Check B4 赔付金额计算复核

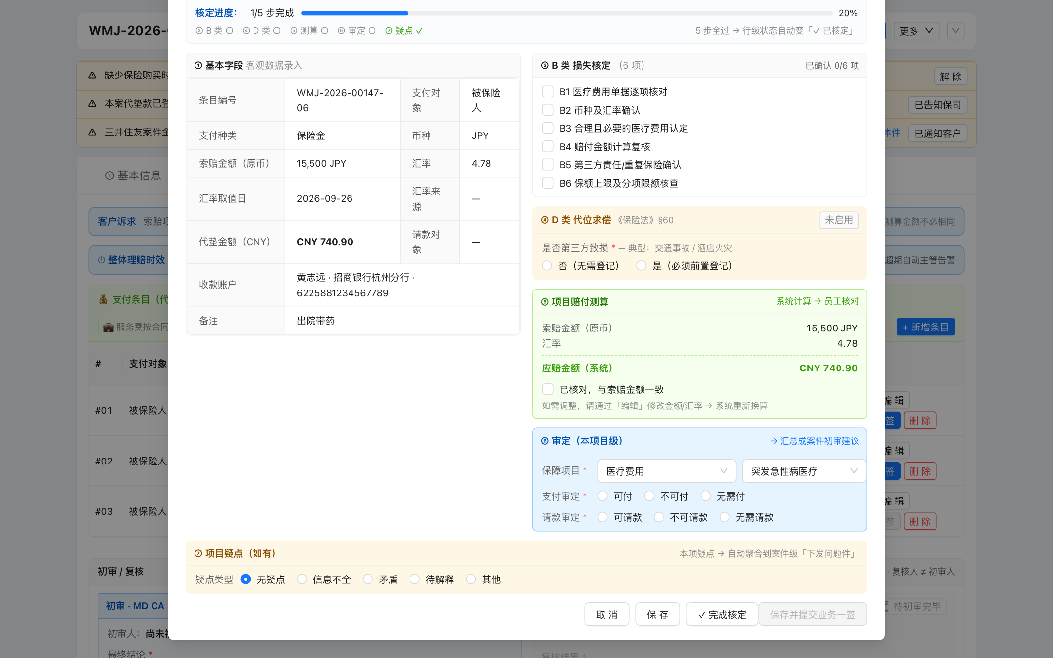(547, 147)
